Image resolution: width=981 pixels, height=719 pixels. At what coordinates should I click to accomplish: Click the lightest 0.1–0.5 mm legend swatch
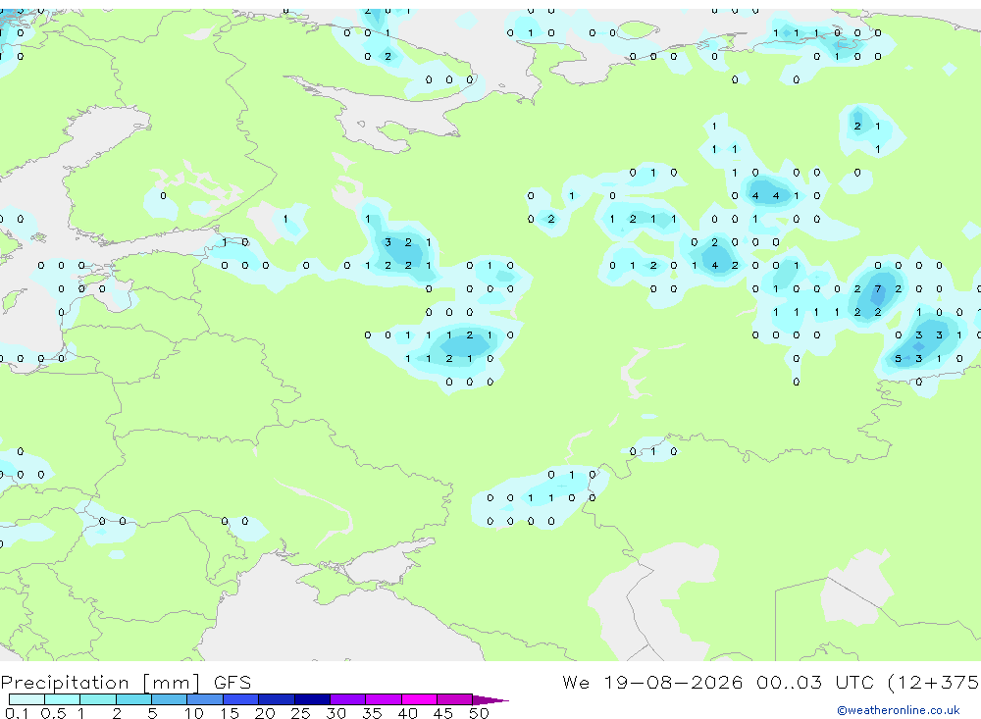[x=26, y=699]
